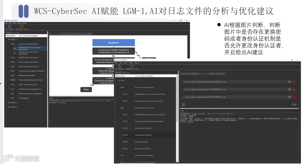The width and height of the screenshot is (302, 164).
Task: Click Equipment node in decision tree
Action: tap(114, 43)
